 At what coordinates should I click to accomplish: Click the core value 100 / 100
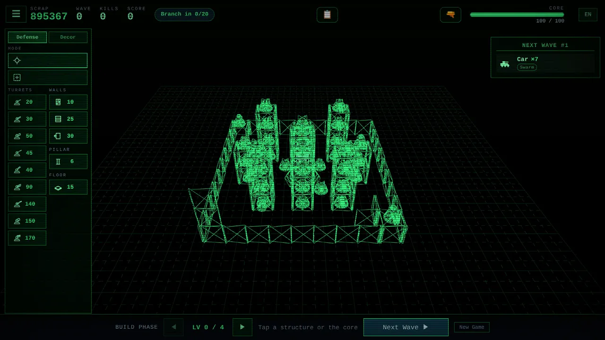click(550, 21)
